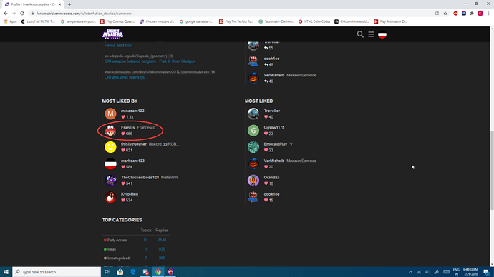Image resolution: width=494 pixels, height=277 pixels.
Task: Open 'HTML Color Codes' bookmark
Action: tap(314, 21)
